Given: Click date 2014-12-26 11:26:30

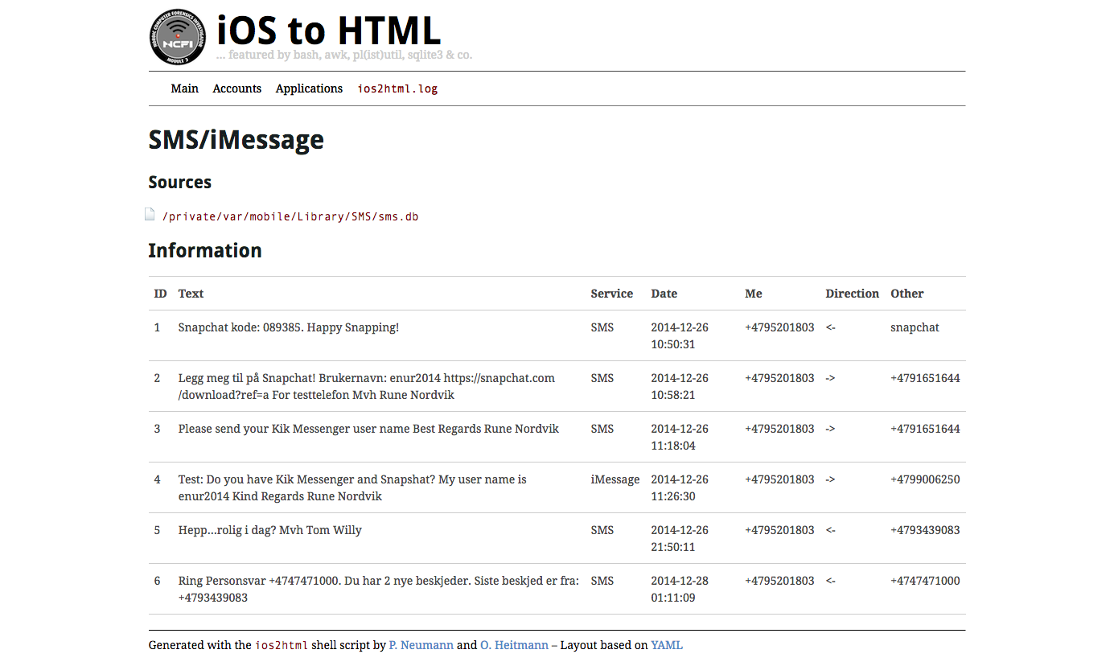Looking at the screenshot, I should click(x=680, y=488).
